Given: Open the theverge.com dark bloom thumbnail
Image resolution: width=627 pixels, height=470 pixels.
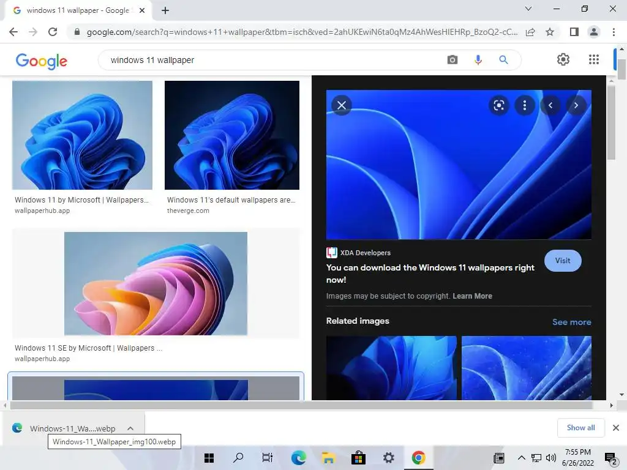Looking at the screenshot, I should pos(232,135).
